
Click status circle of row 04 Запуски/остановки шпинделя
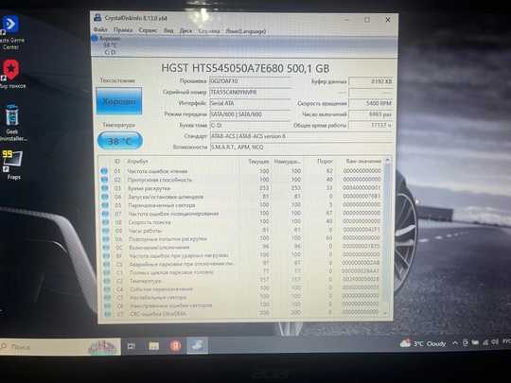(x=105, y=197)
